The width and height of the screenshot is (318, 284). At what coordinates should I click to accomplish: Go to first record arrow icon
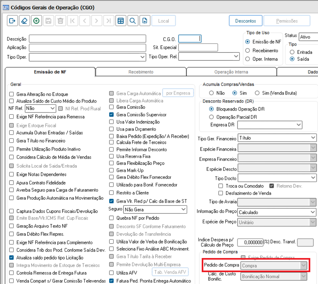point(72,21)
